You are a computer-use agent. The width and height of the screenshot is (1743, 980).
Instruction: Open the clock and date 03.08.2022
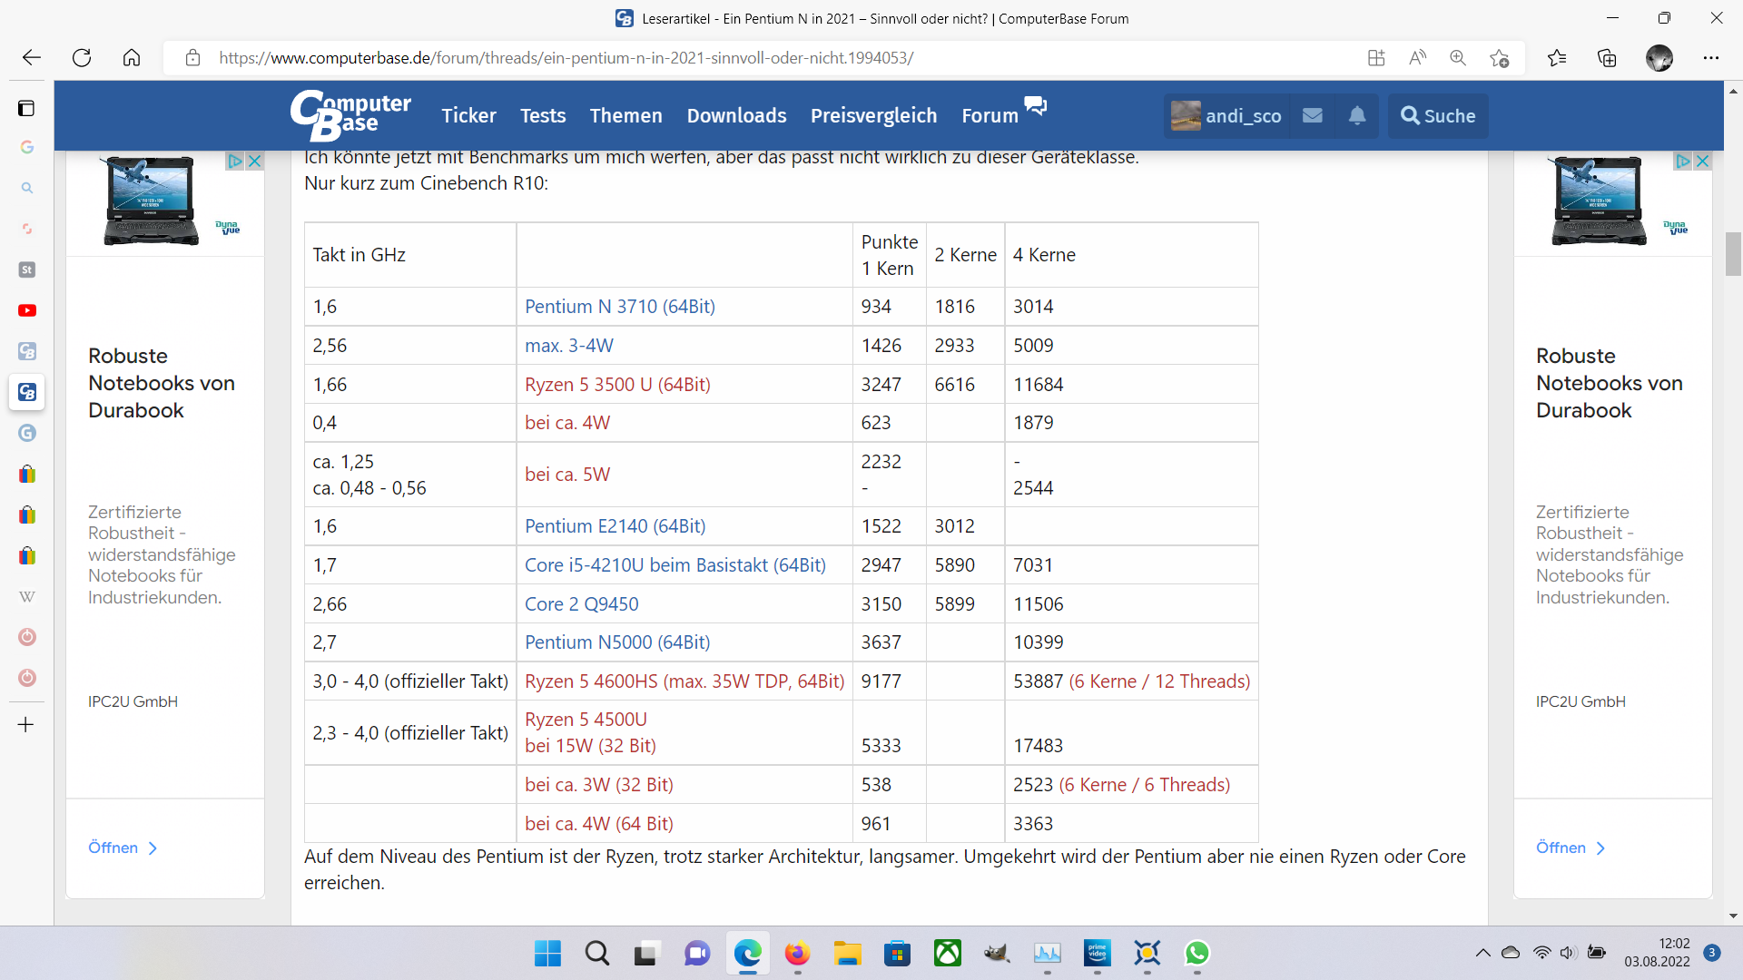[1658, 953]
